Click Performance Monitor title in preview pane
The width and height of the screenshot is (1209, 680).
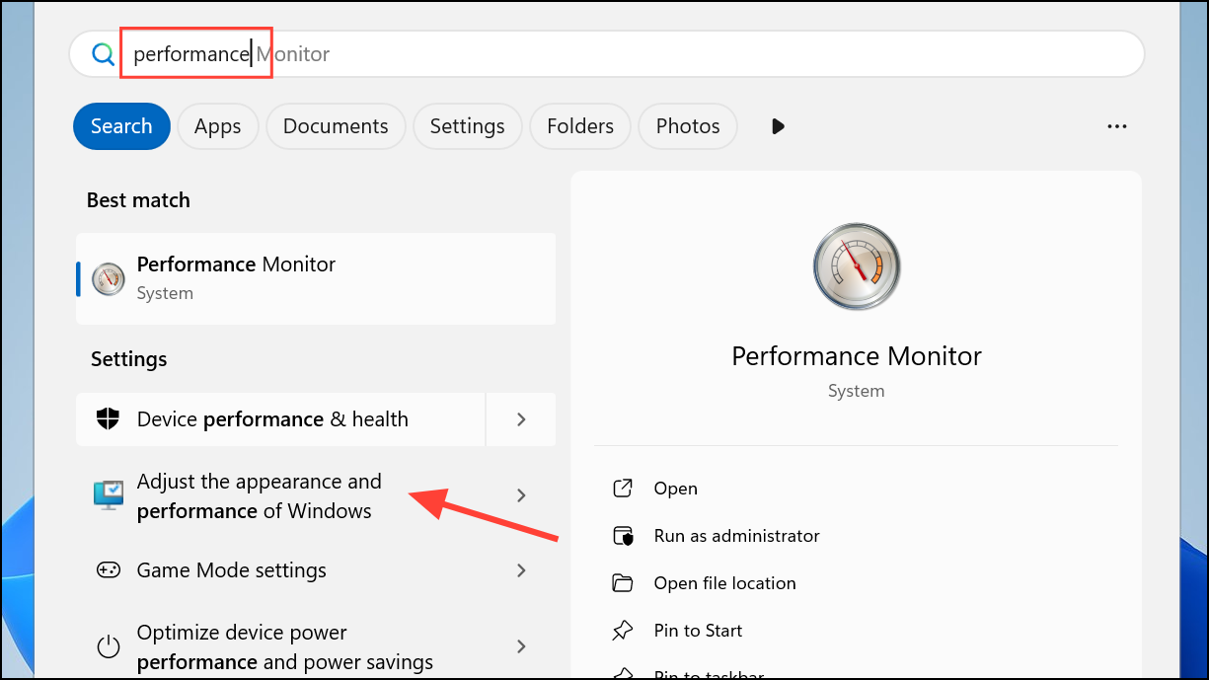pos(857,356)
